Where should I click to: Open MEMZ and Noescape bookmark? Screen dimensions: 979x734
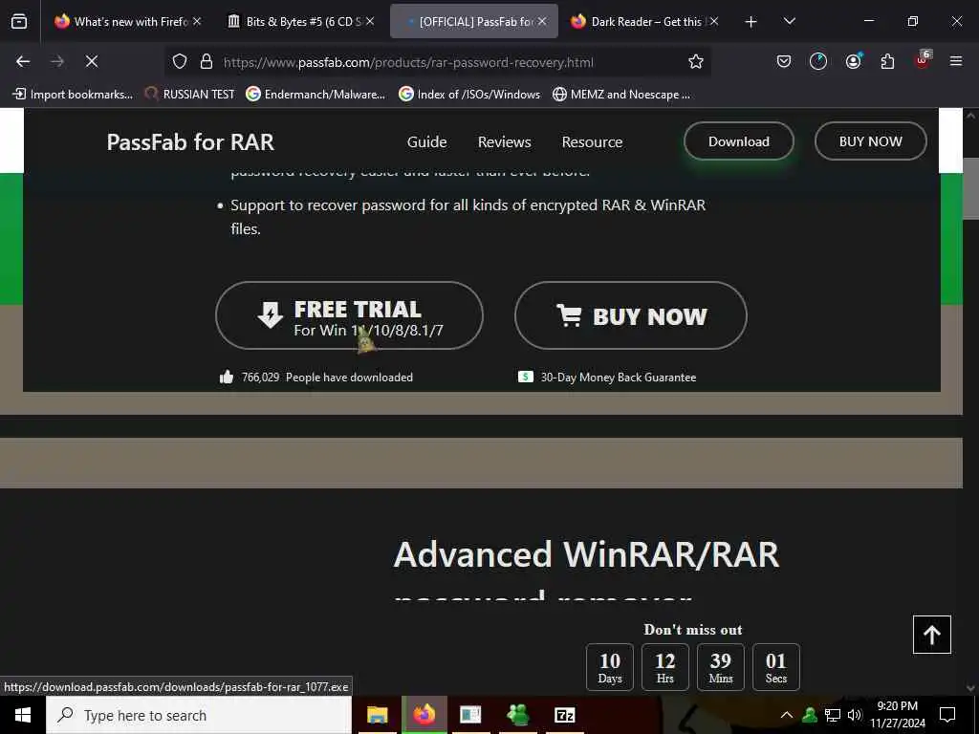[x=621, y=95]
